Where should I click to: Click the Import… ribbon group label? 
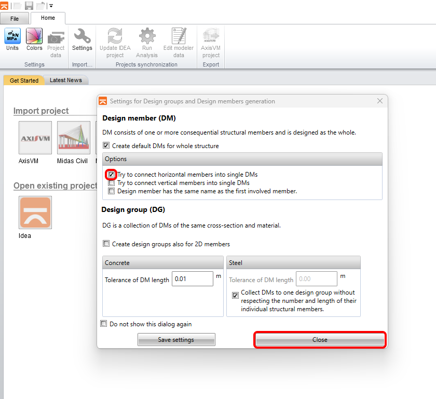[82, 64]
